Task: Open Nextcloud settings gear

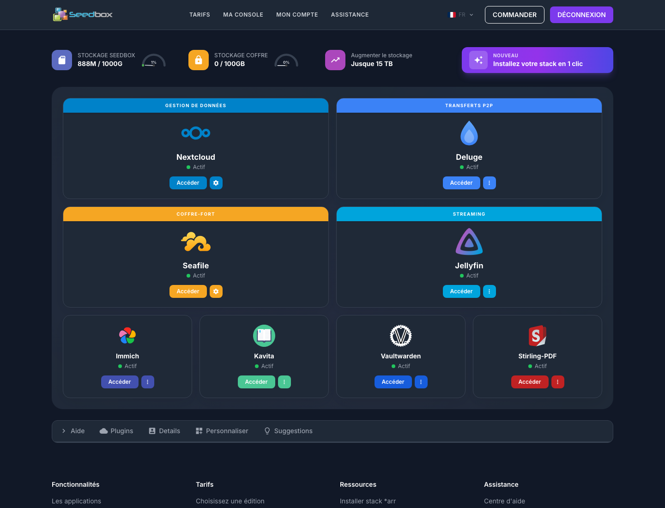Action: pos(216,183)
